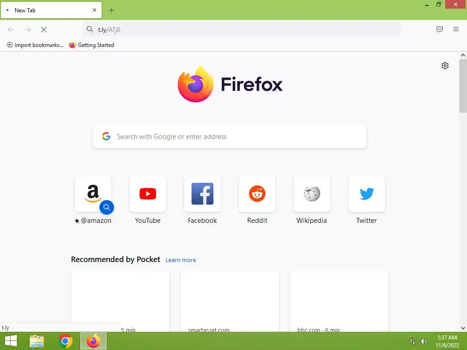
Task: Open the smartasset.com Pocket story card
Action: [x=230, y=302]
